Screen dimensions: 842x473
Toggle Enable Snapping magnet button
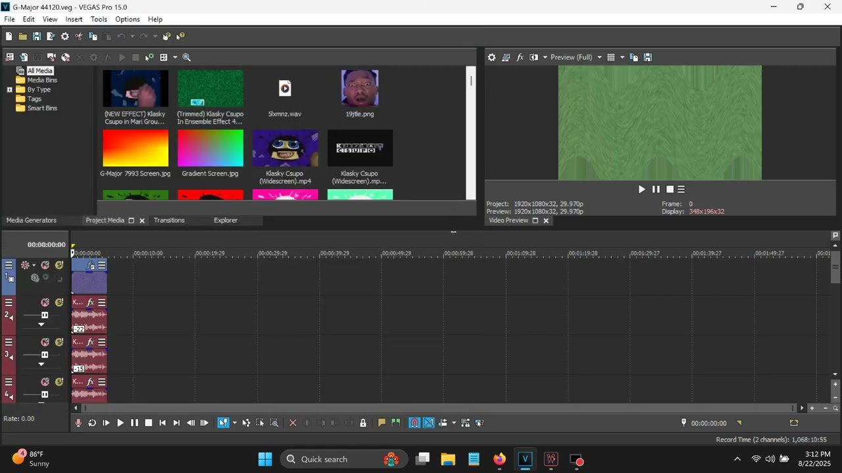414,423
